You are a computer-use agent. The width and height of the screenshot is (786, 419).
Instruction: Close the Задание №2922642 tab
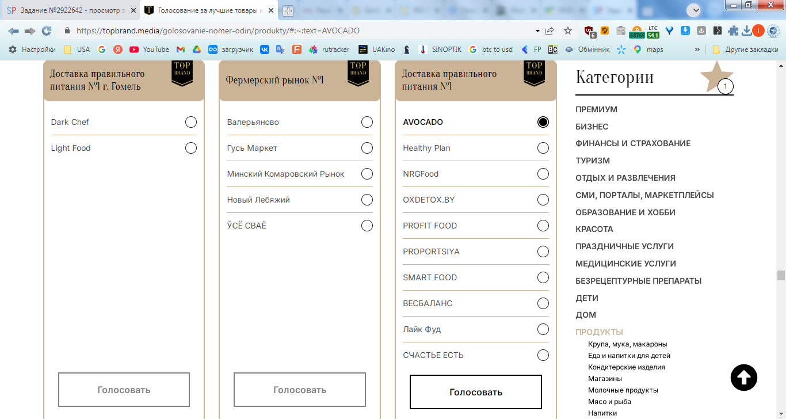(x=133, y=10)
